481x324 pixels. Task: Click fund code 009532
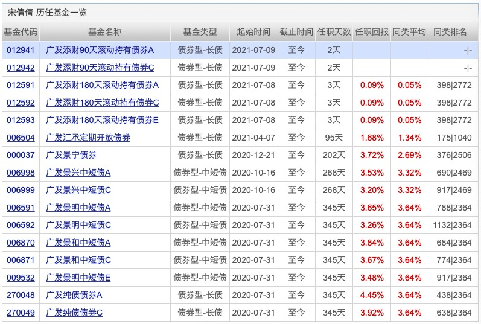pos(21,278)
